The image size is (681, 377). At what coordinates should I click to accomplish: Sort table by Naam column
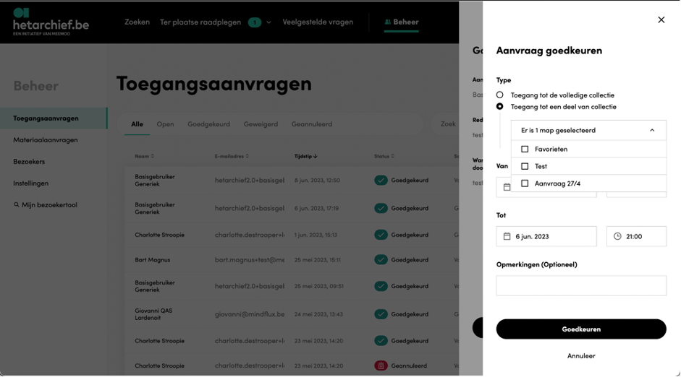144,157
